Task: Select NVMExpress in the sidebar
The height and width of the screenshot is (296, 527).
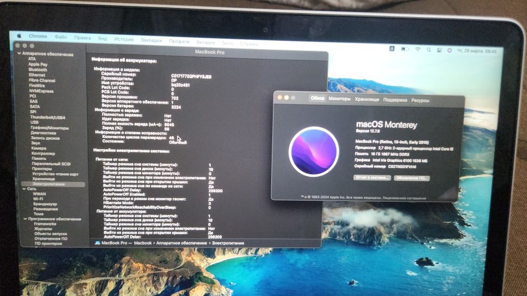Action: click(x=41, y=91)
